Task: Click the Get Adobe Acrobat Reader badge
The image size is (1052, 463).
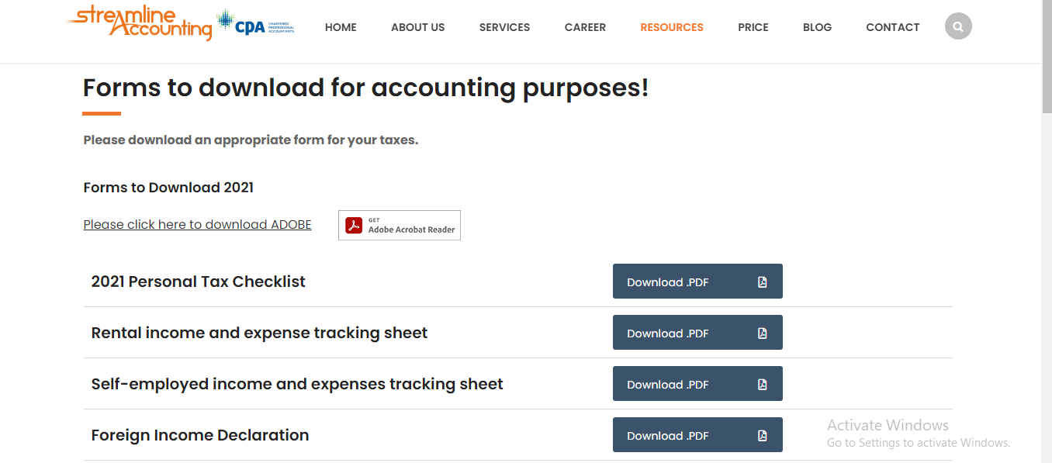Action: pos(400,225)
